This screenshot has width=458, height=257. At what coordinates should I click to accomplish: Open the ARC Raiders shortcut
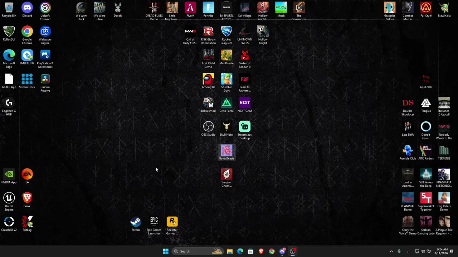(x=426, y=153)
